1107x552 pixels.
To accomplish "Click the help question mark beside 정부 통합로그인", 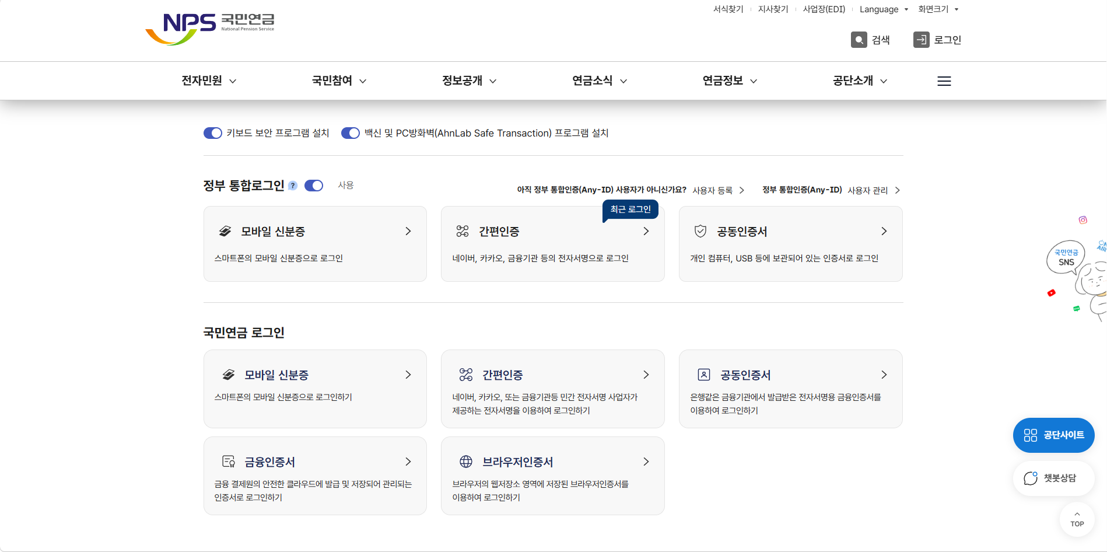I will pyautogui.click(x=293, y=186).
